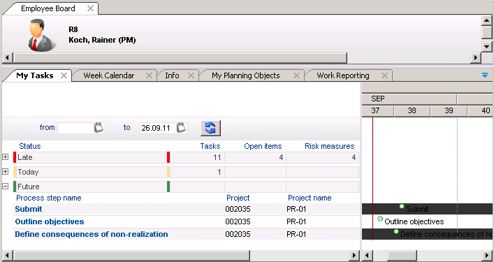
Task: Close the Week Calendar tab
Action: (149, 75)
